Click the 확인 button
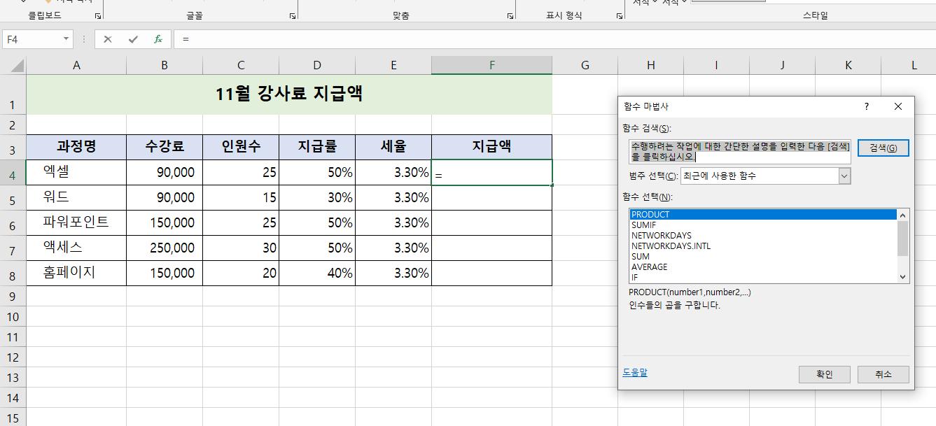Screen dimensions: 936x426 click(825, 374)
